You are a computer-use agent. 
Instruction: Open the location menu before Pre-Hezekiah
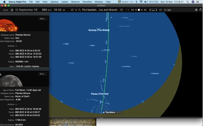click(72, 10)
